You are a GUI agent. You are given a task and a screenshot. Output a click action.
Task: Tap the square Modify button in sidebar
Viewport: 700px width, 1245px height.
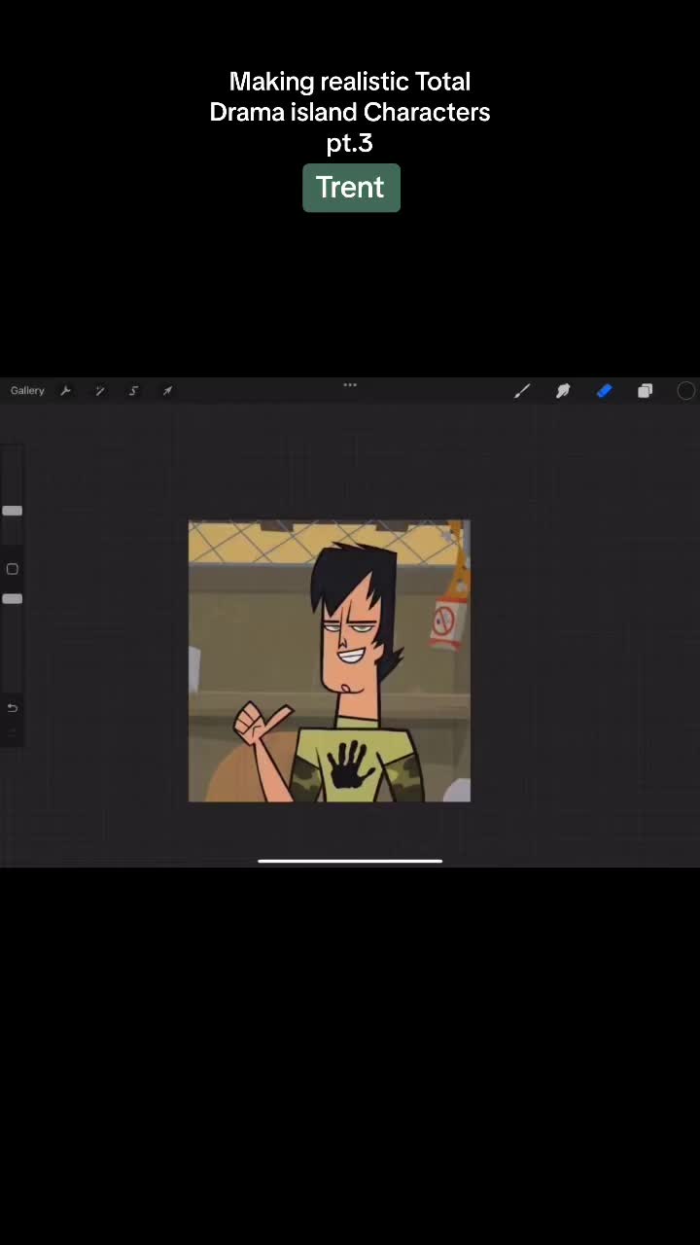13,569
